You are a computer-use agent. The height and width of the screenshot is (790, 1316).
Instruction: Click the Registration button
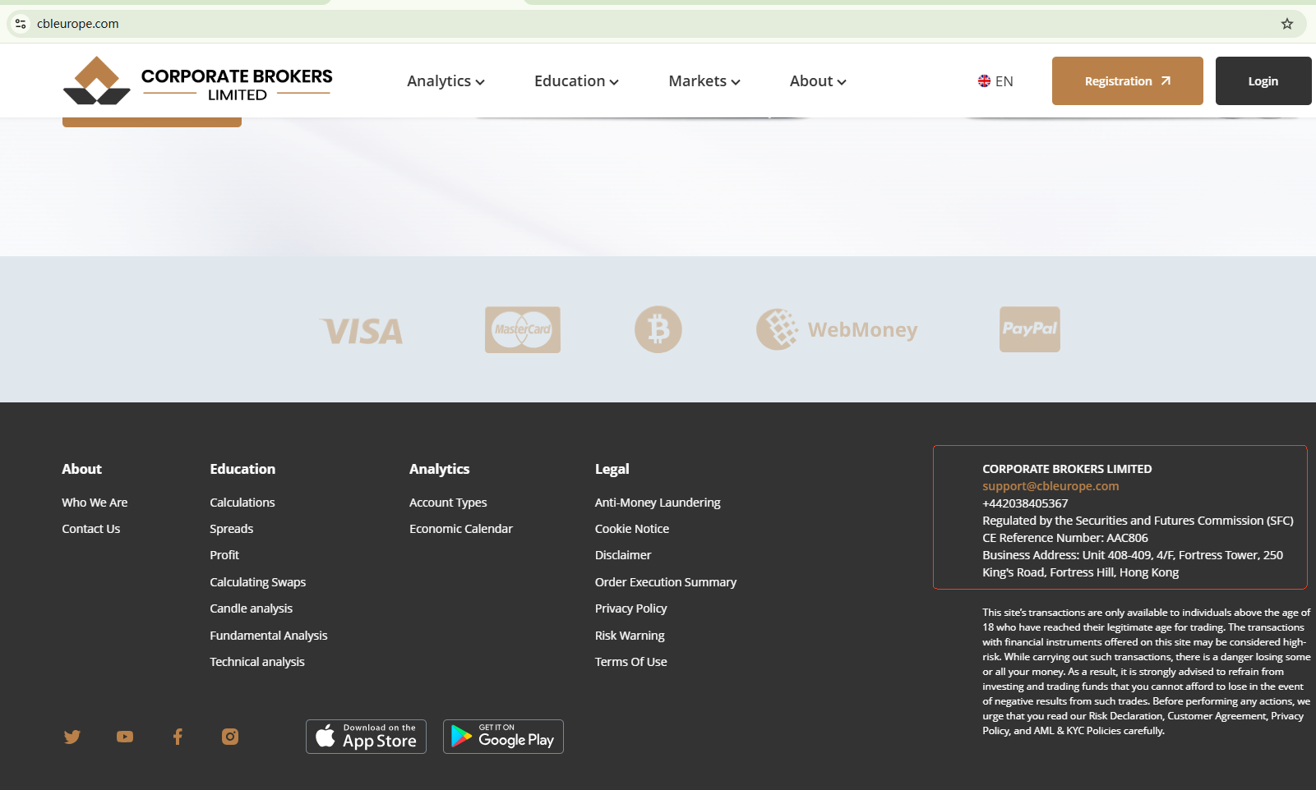1128,80
